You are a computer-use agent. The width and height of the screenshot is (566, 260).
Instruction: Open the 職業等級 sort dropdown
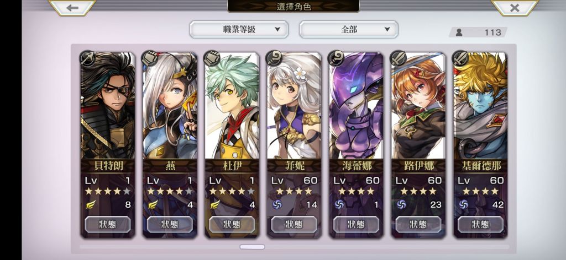239,30
